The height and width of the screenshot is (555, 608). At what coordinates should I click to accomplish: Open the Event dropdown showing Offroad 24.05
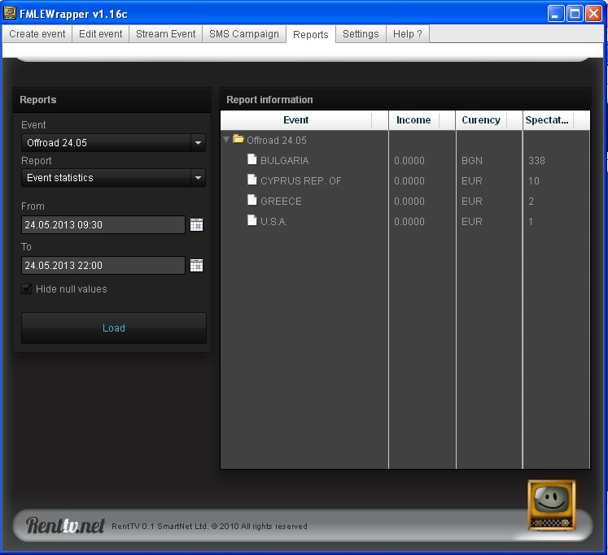pos(113,142)
